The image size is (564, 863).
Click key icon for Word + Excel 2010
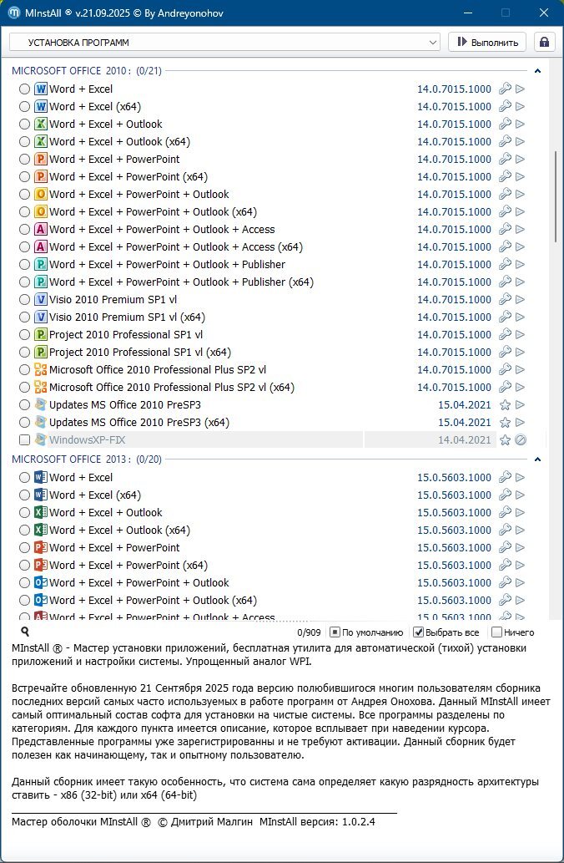pos(504,89)
